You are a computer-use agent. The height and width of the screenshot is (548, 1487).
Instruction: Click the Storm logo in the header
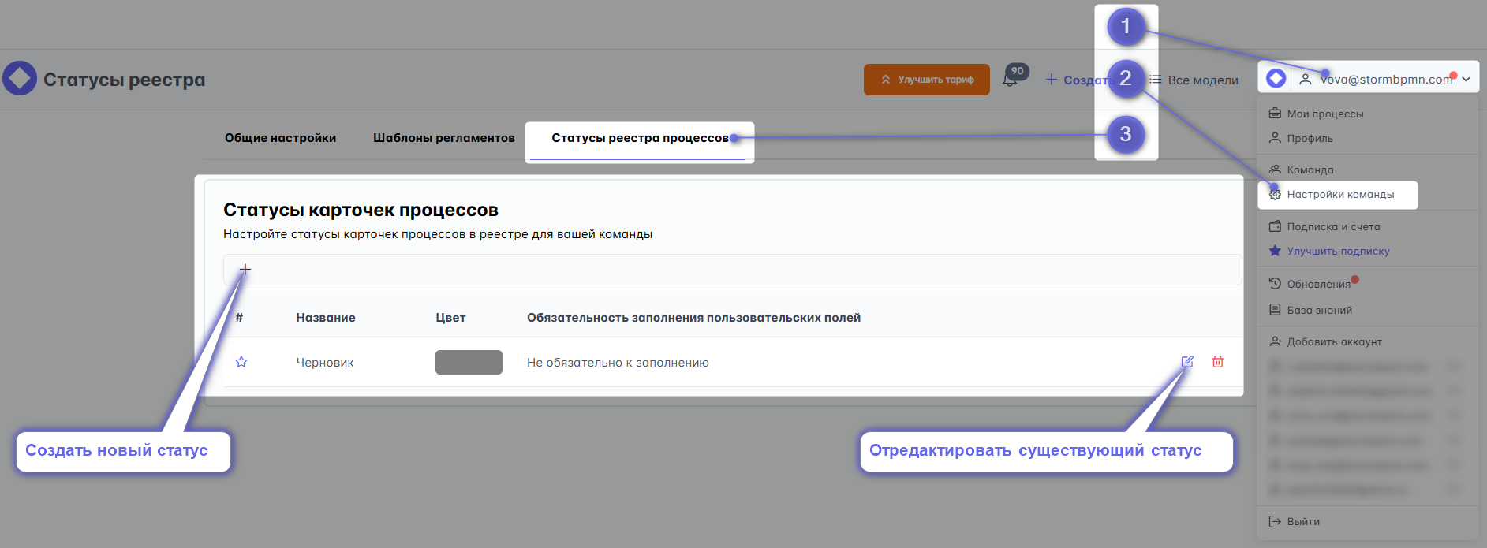[x=20, y=79]
